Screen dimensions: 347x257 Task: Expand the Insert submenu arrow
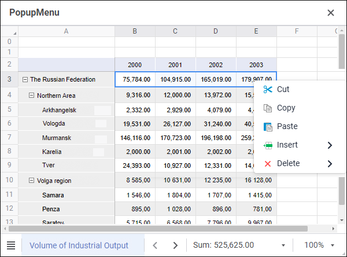[330, 145]
